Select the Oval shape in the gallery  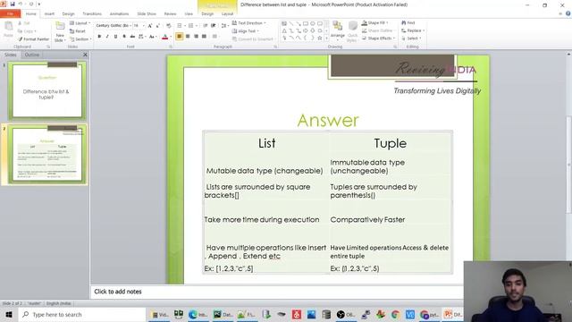tap(313, 23)
